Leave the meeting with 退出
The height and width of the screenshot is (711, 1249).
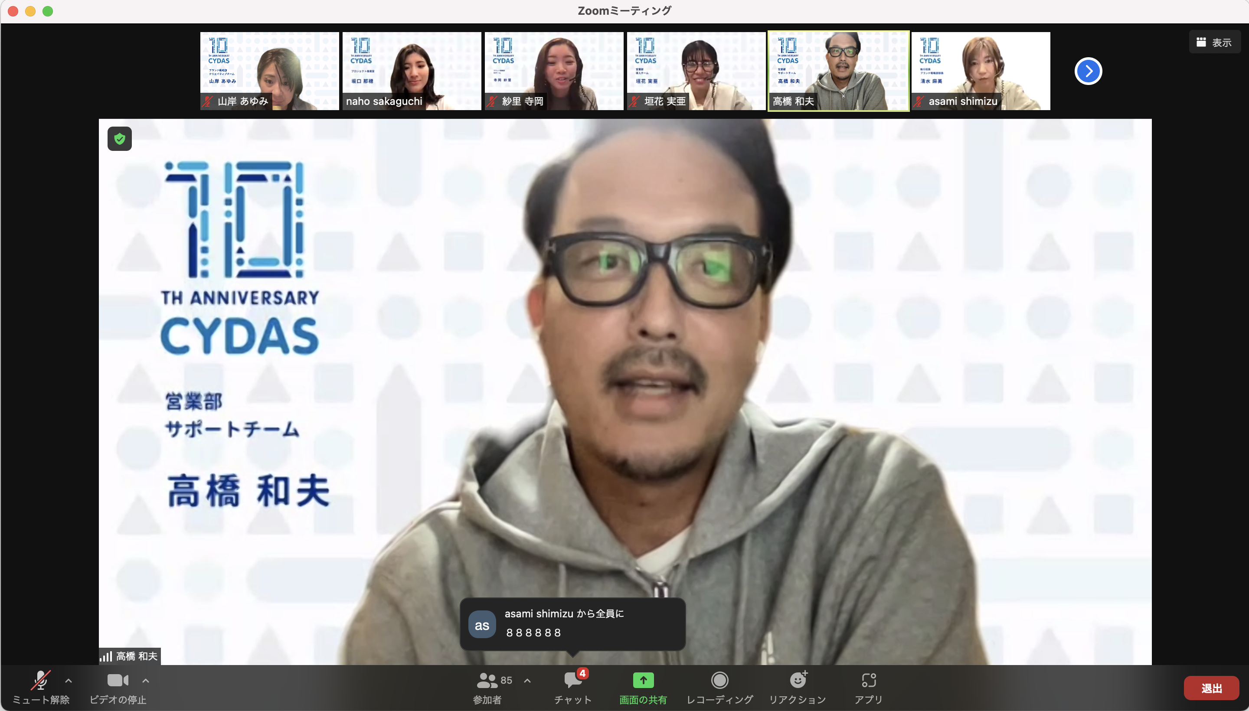(x=1211, y=688)
